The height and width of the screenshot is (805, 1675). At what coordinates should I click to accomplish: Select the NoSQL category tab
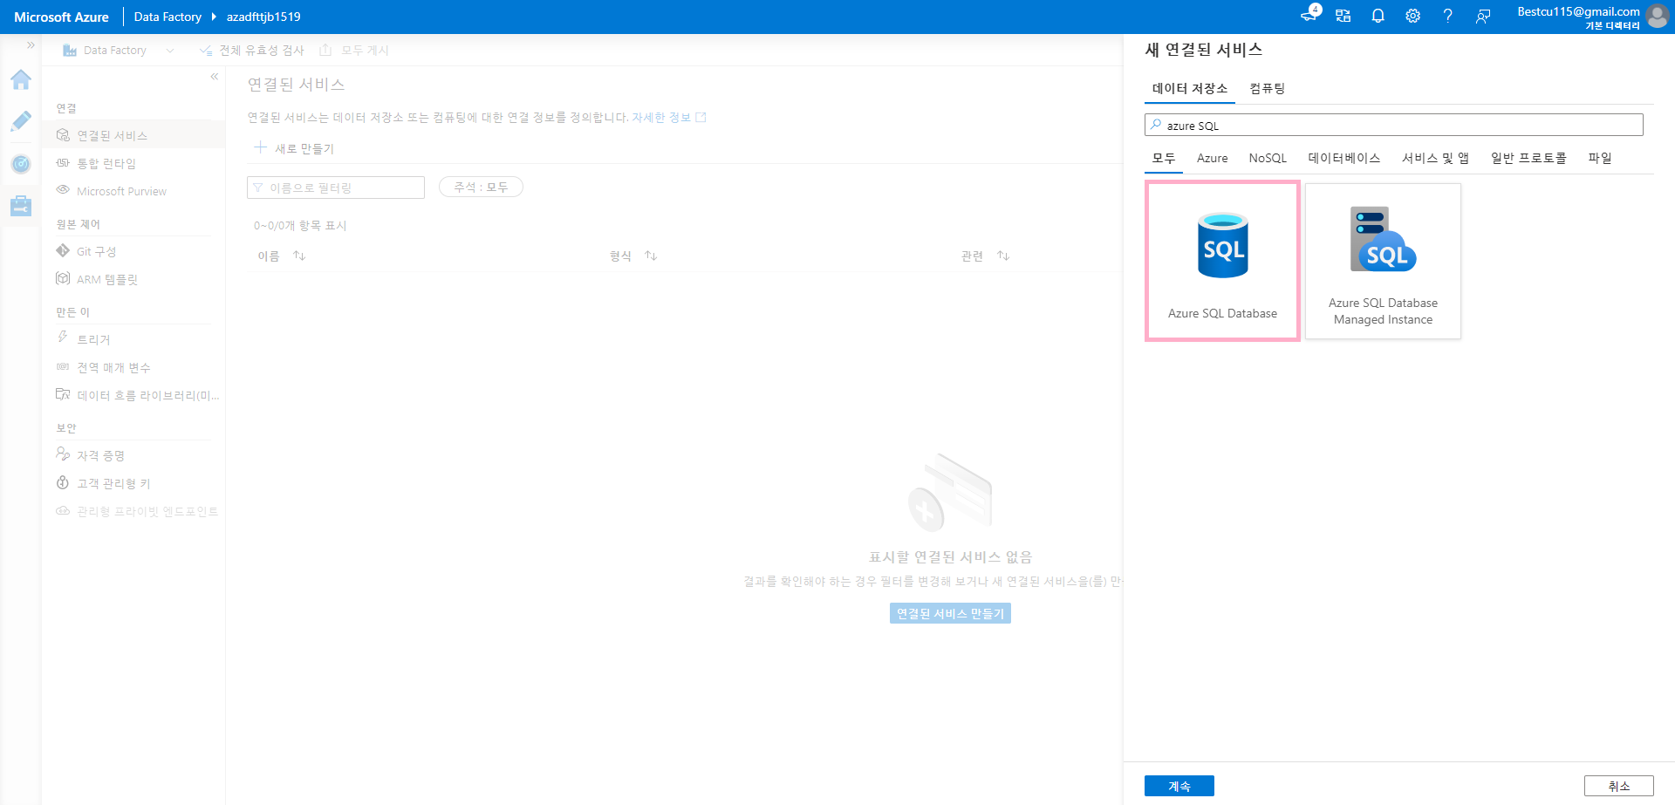[1267, 158]
